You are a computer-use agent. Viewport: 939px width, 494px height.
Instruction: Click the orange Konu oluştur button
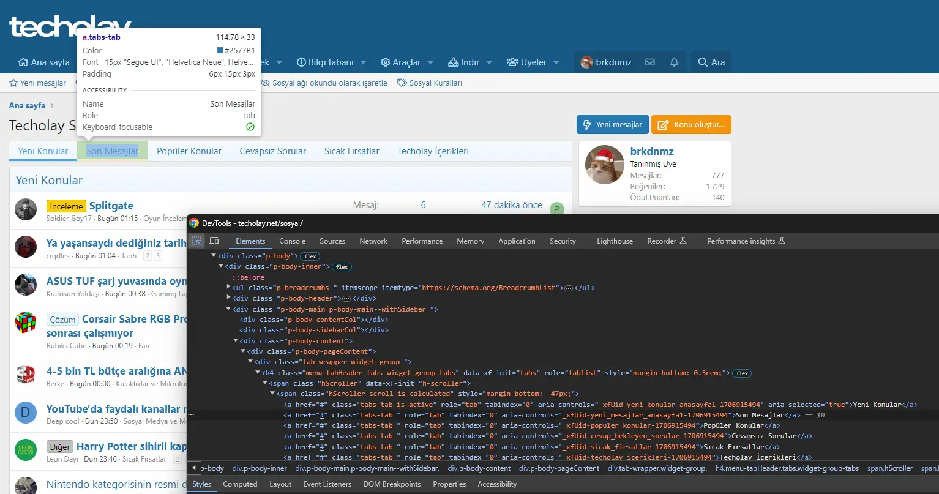[x=691, y=125]
